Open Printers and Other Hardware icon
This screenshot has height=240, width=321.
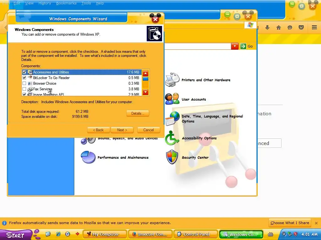click(172, 80)
